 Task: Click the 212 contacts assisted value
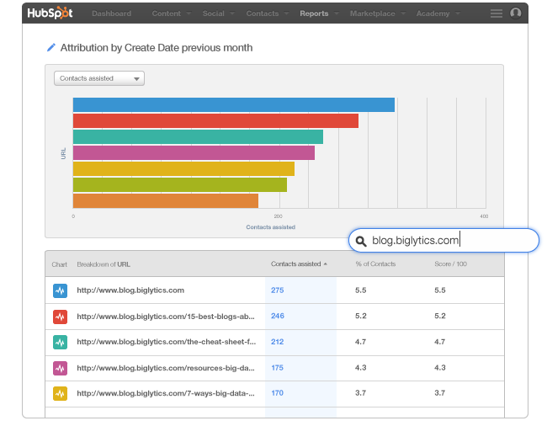click(278, 342)
